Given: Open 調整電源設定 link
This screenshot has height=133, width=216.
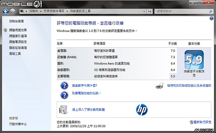Looking at the screenshot, I should click(18, 42).
